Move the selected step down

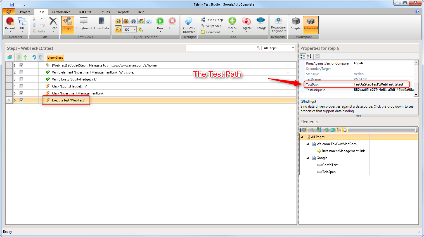[x=19, y=57]
